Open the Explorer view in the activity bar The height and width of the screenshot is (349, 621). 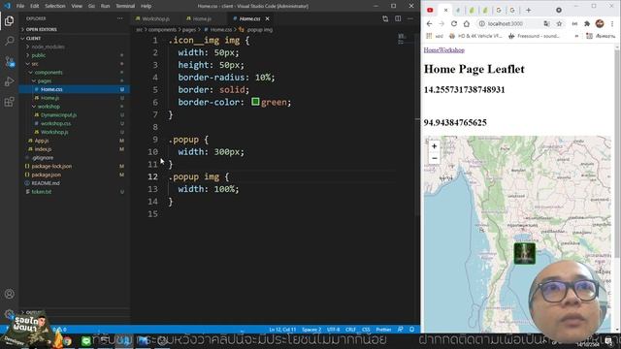(9, 20)
